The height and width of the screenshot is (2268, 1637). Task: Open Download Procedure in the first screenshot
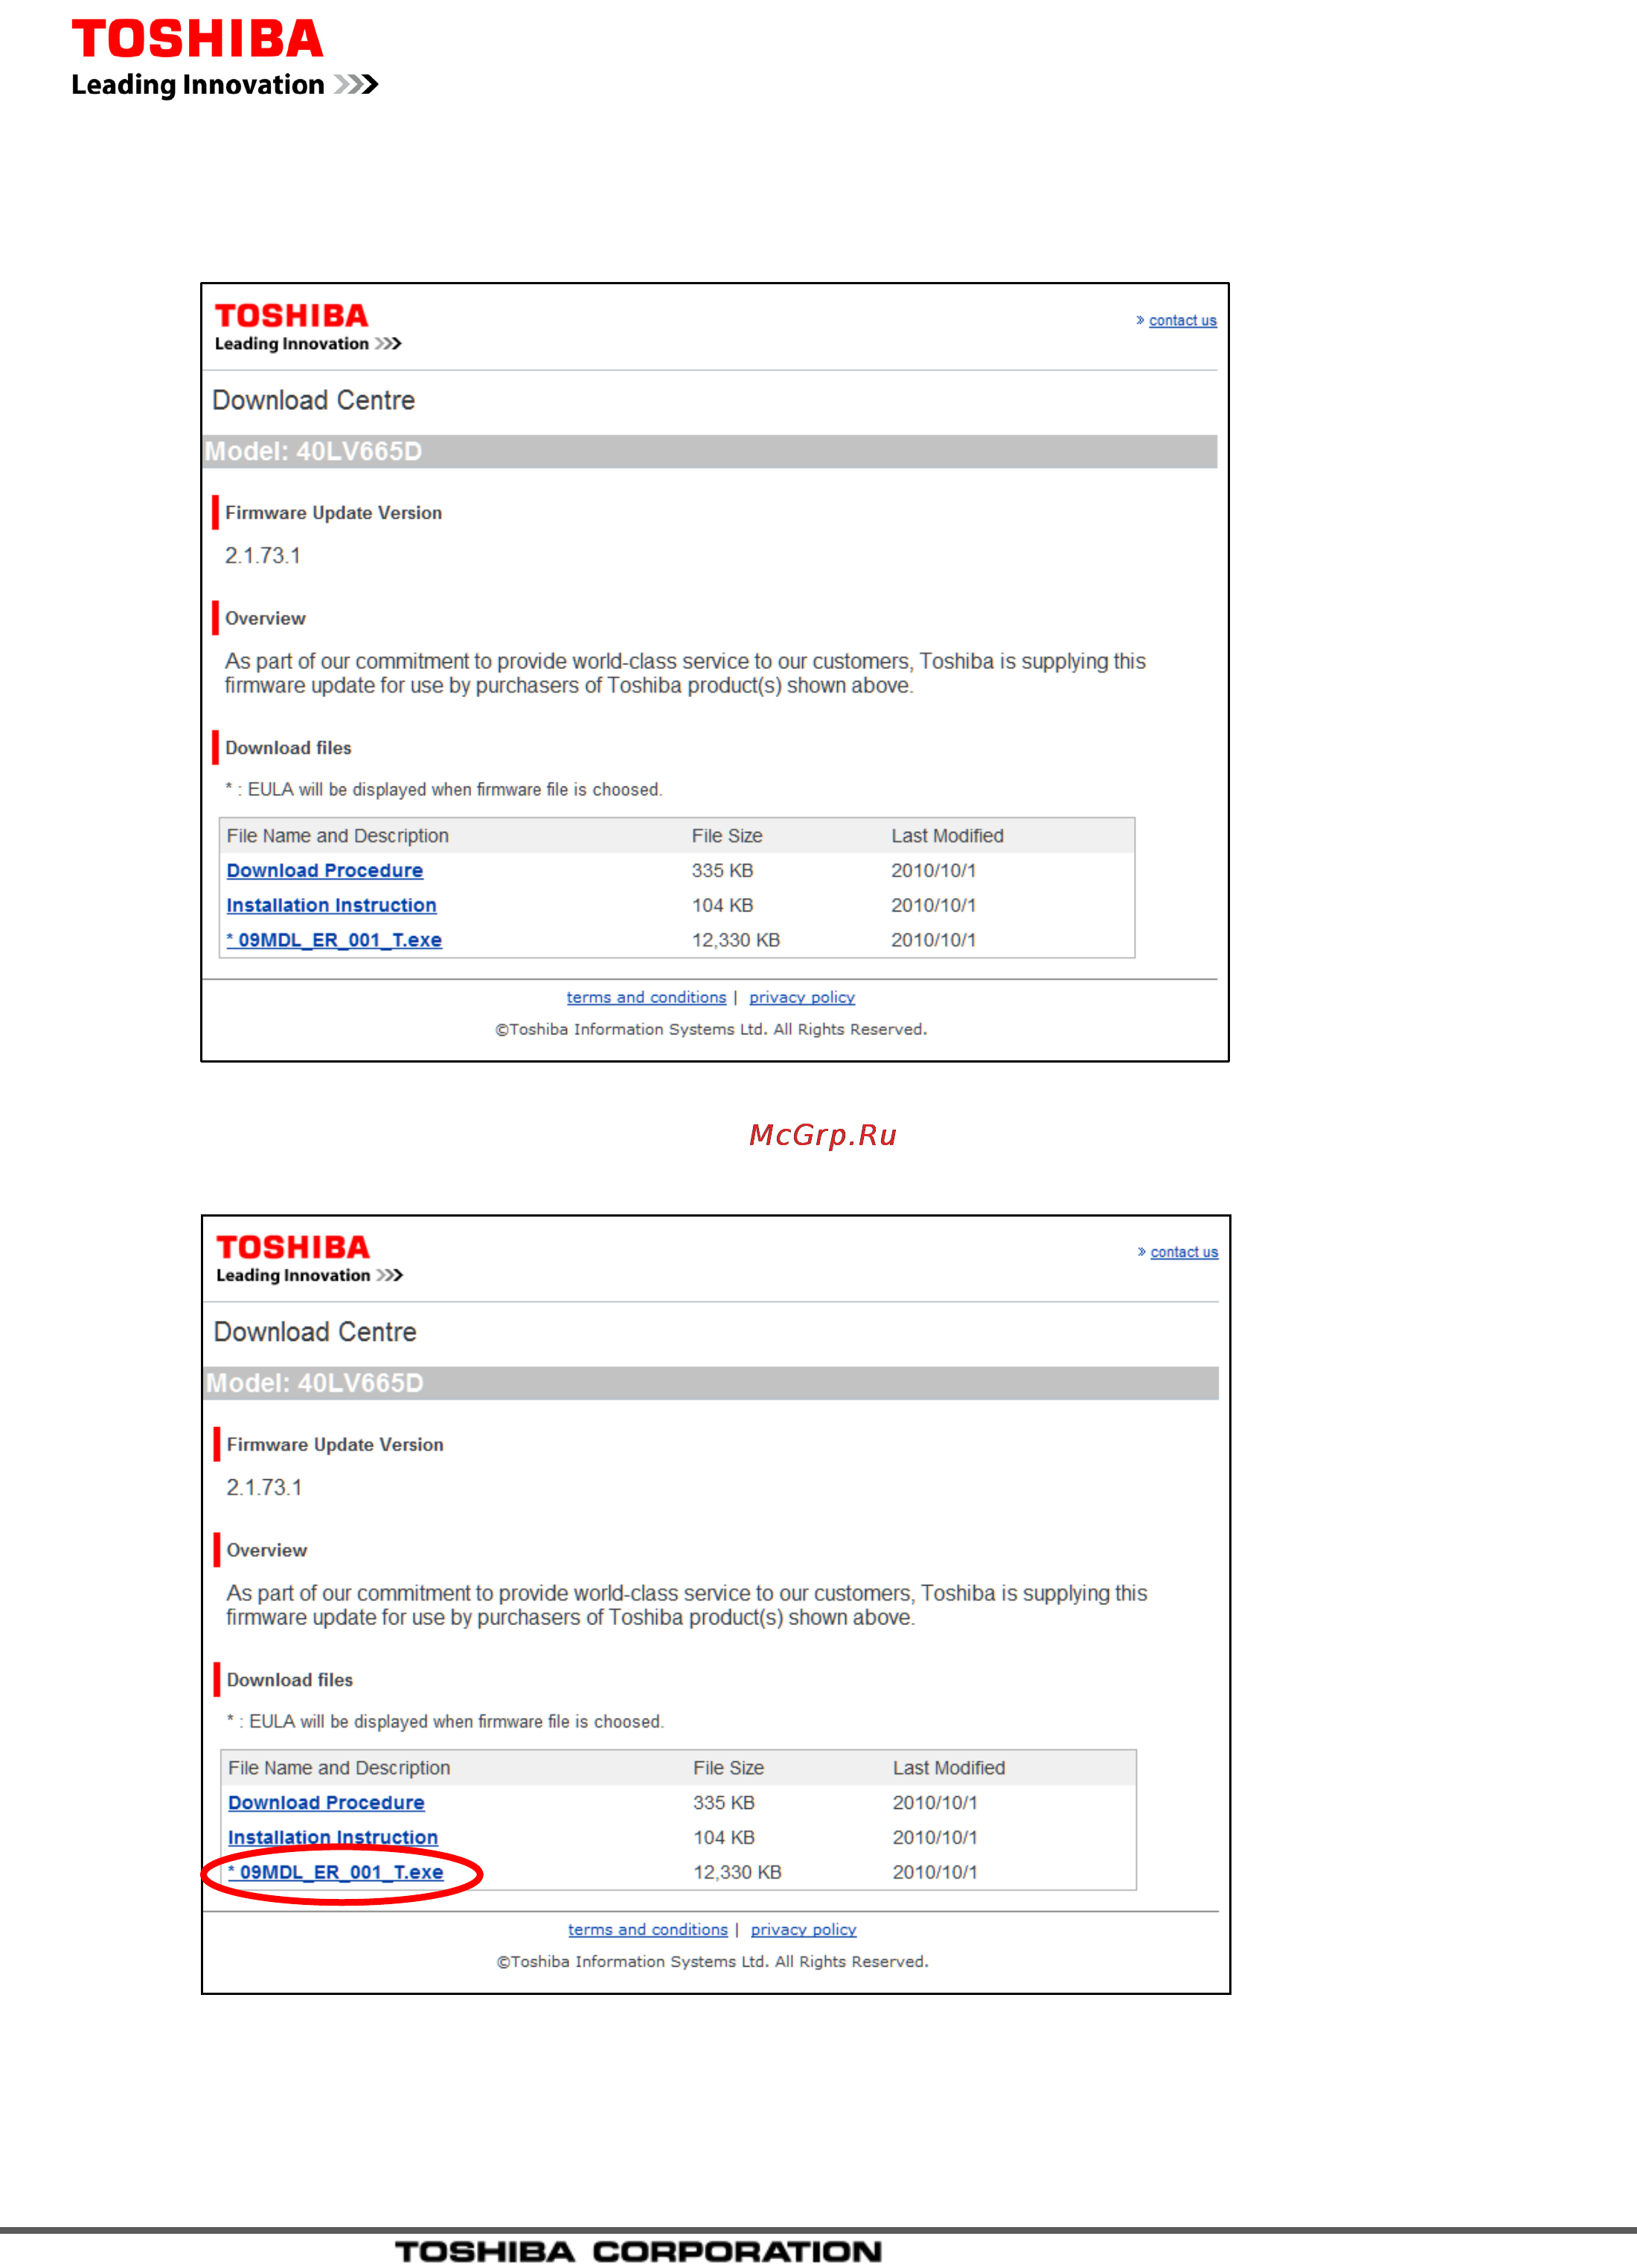(x=325, y=870)
